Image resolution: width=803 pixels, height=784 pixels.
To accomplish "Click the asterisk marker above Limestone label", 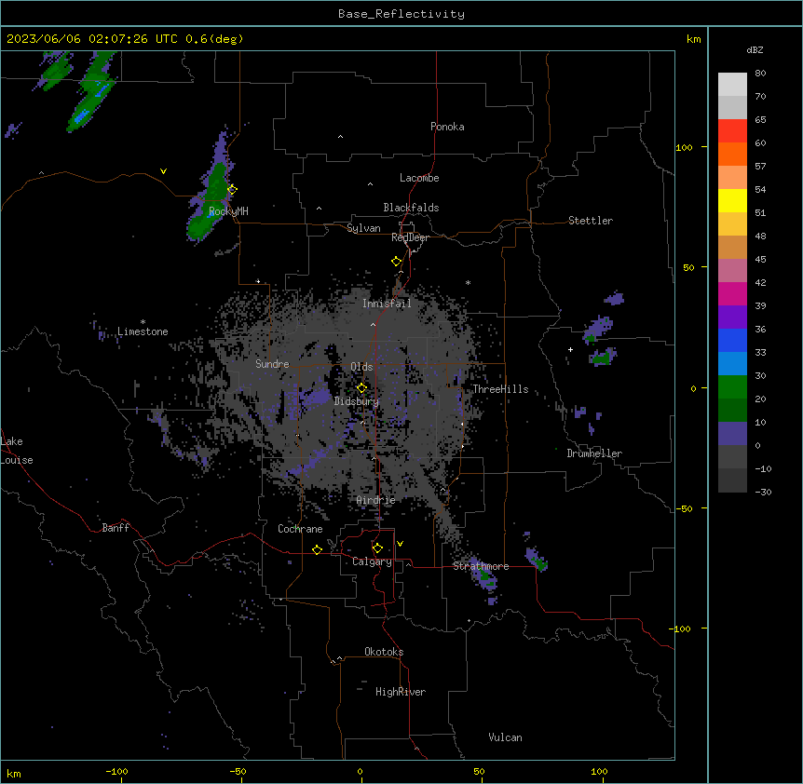I will [143, 322].
